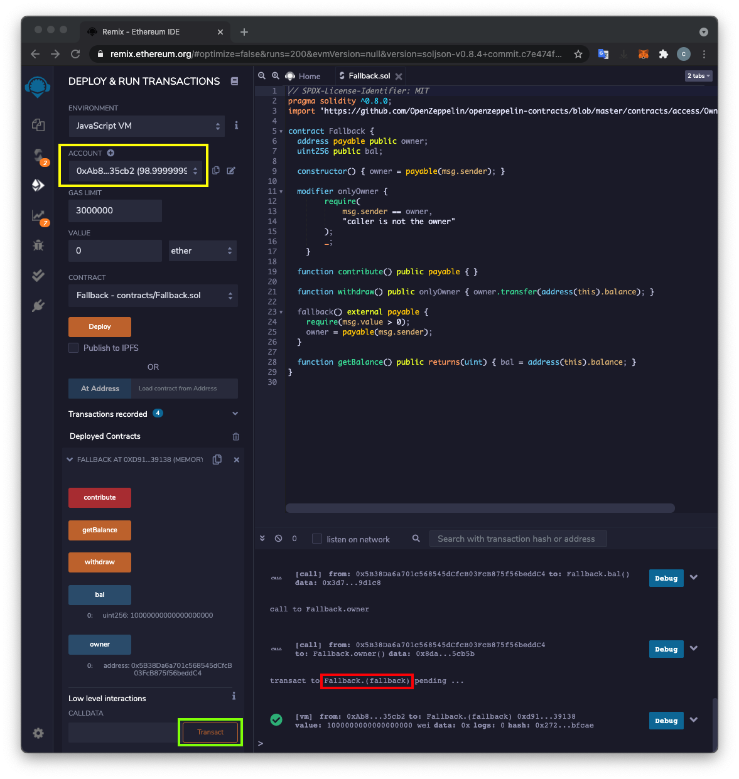The width and height of the screenshot is (739, 779).
Task: Click the Value amount input field
Action: coord(115,250)
